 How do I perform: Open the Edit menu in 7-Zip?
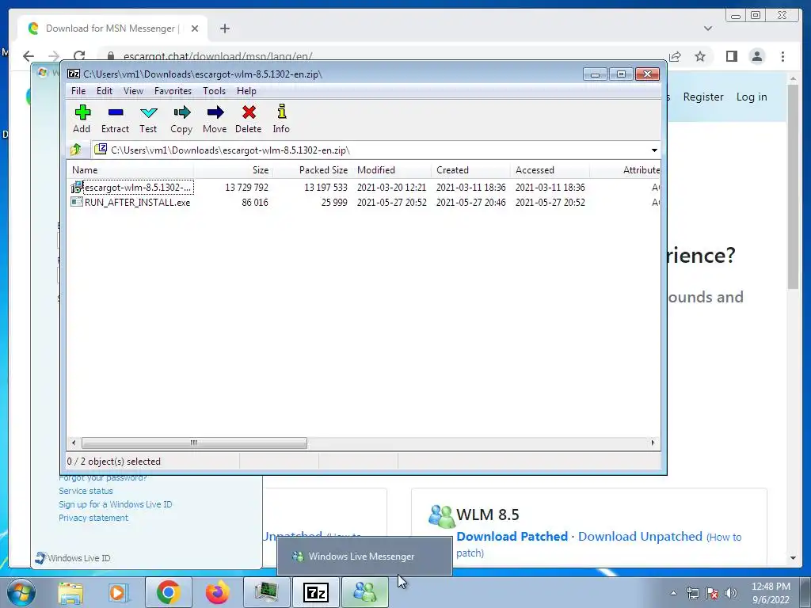coord(104,91)
